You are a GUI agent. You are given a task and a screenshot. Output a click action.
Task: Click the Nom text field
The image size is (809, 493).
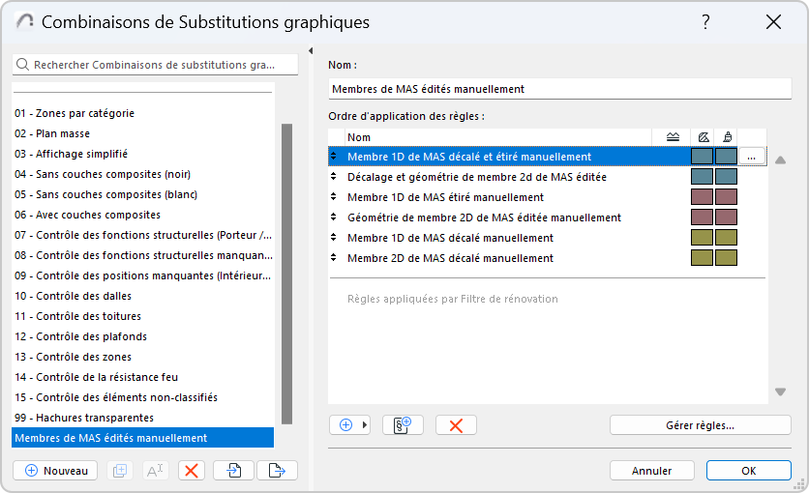[x=559, y=89]
